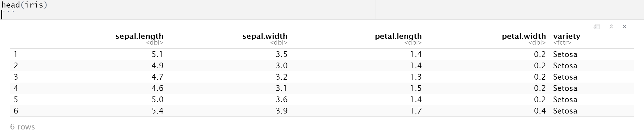The width and height of the screenshot is (644, 137).
Task: Open output in new window icon
Action: pyautogui.click(x=597, y=27)
